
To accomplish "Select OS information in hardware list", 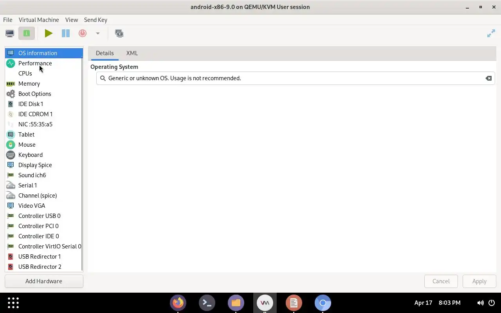I will 44,53.
